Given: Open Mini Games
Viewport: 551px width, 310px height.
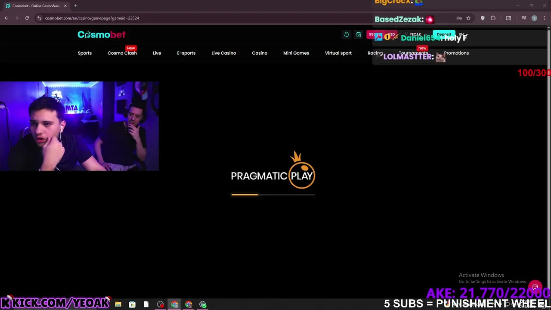Looking at the screenshot, I should [296, 53].
